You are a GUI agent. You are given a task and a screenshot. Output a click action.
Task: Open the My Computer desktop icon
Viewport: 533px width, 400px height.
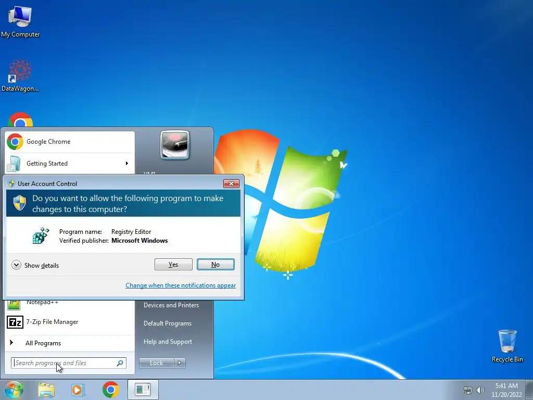[x=20, y=21]
